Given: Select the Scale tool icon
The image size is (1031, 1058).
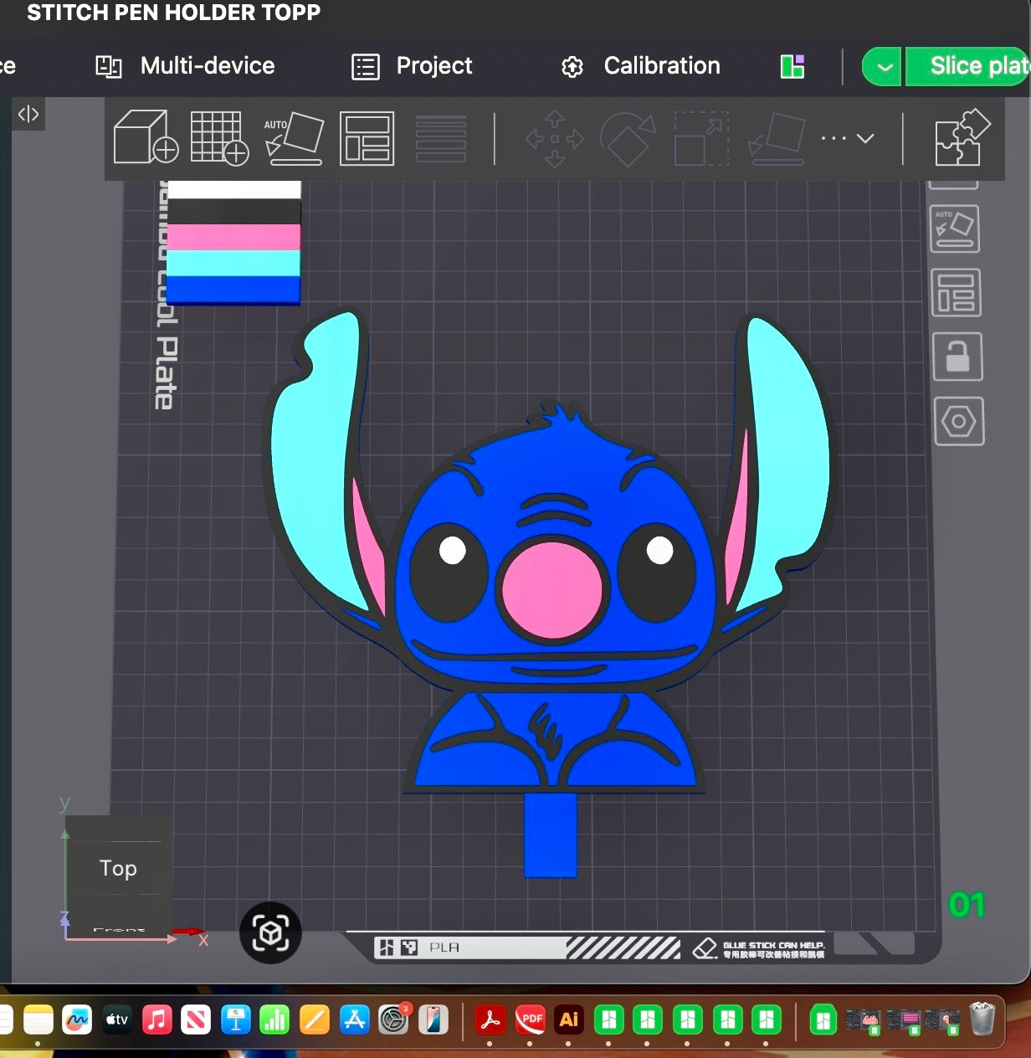Looking at the screenshot, I should [701, 138].
